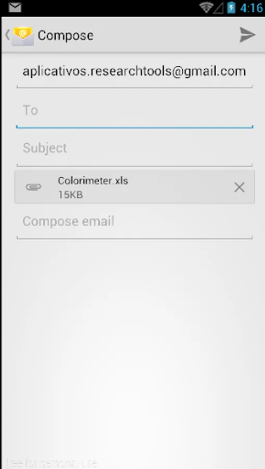Viewport: 265px width, 469px height.
Task: Focus the To recipient field
Action: tap(135, 110)
